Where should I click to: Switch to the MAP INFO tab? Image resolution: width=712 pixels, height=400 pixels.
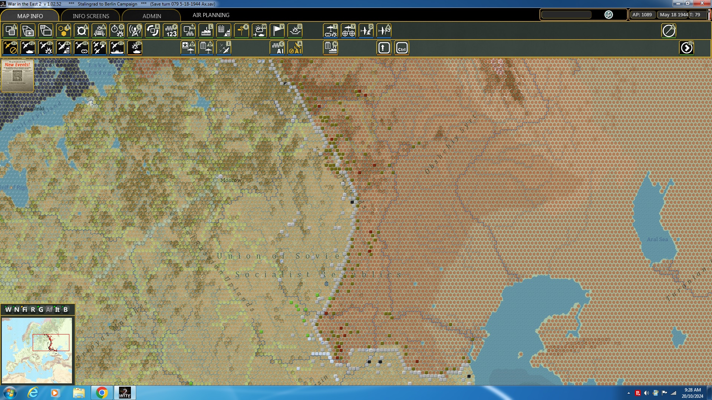tap(30, 16)
